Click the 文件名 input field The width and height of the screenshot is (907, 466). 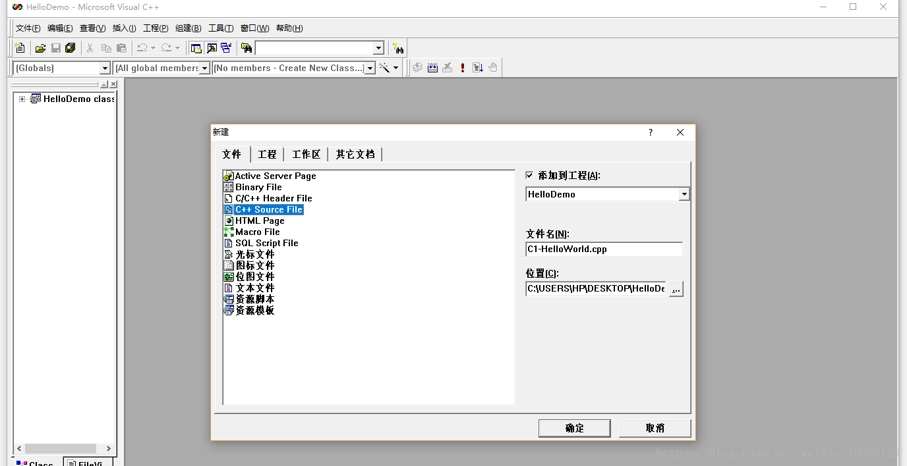point(604,249)
